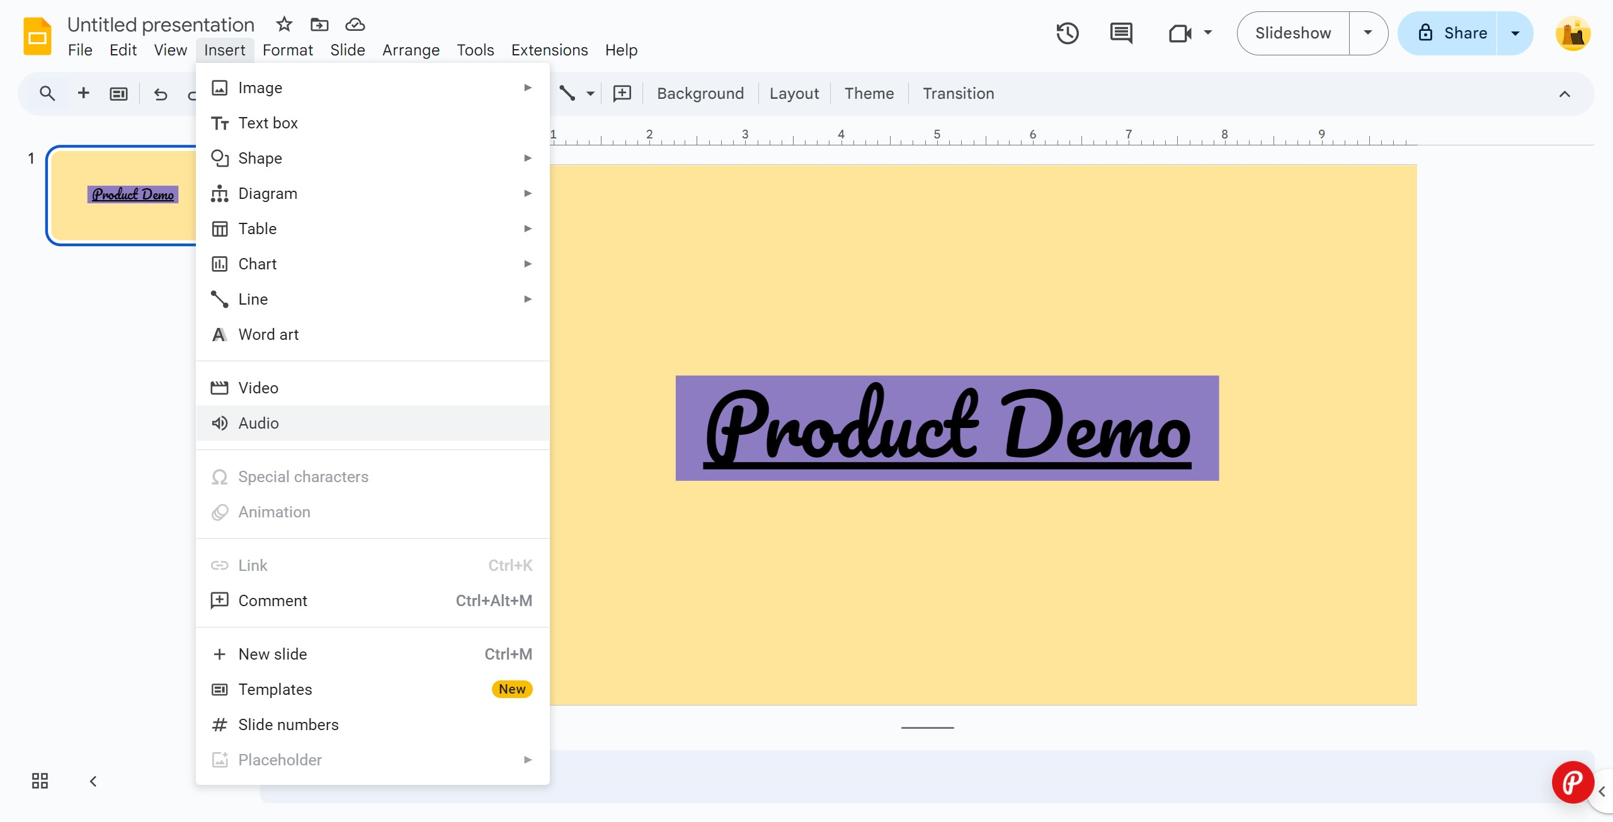This screenshot has height=822, width=1613.
Task: Open version history clock icon
Action: (x=1068, y=33)
